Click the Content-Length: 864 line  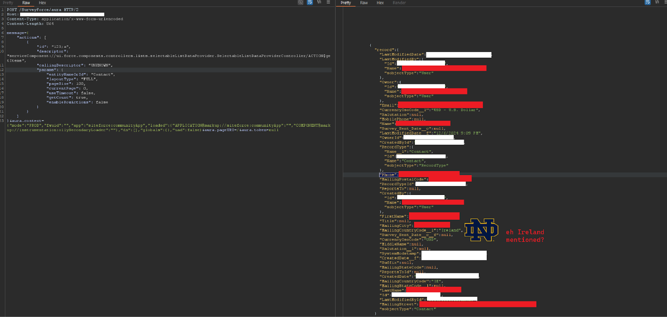30,24
